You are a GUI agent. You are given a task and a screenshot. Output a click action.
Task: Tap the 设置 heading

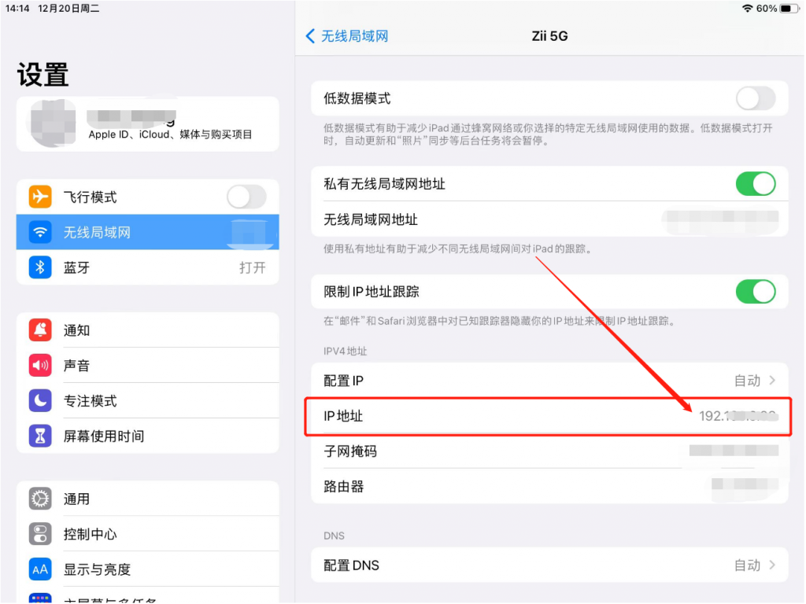coord(43,75)
